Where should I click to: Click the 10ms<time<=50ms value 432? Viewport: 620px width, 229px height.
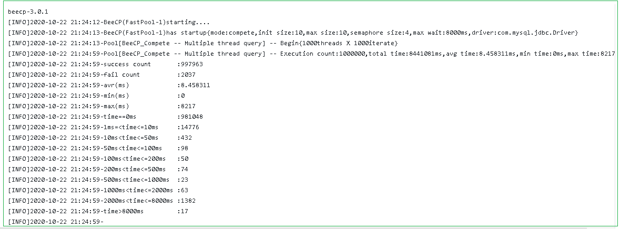(x=186, y=138)
